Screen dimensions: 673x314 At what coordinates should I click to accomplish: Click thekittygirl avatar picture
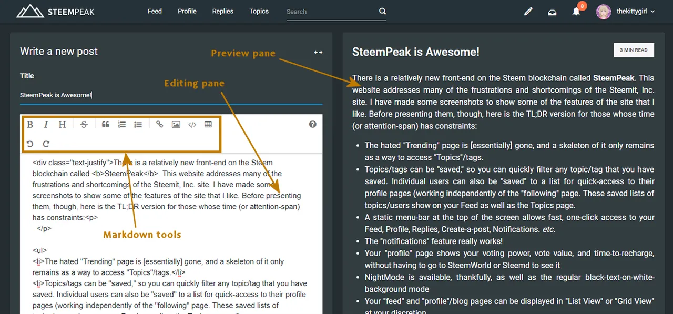pos(604,11)
